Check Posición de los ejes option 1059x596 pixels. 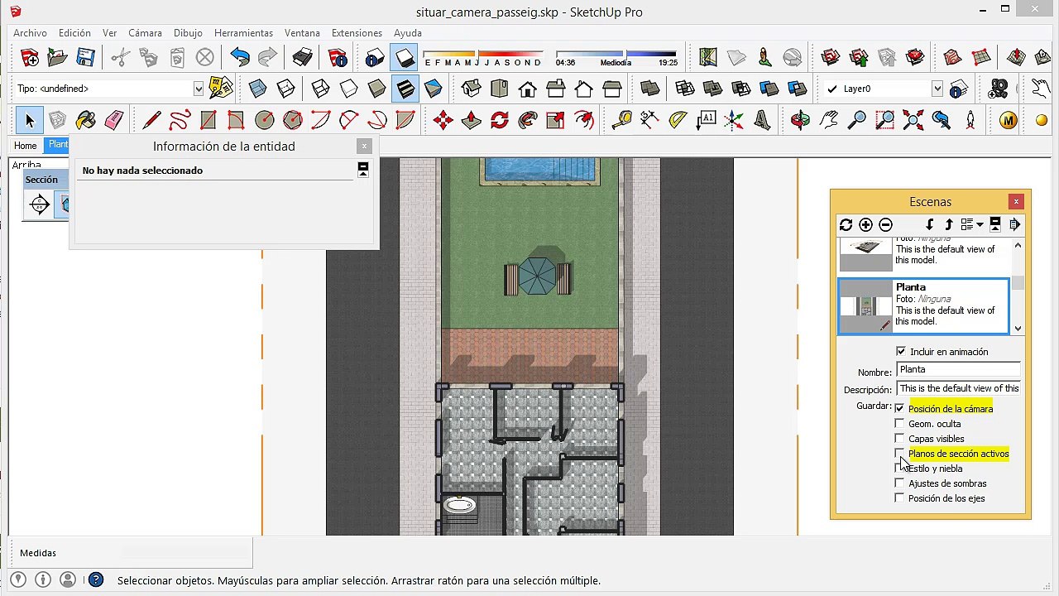coord(899,498)
